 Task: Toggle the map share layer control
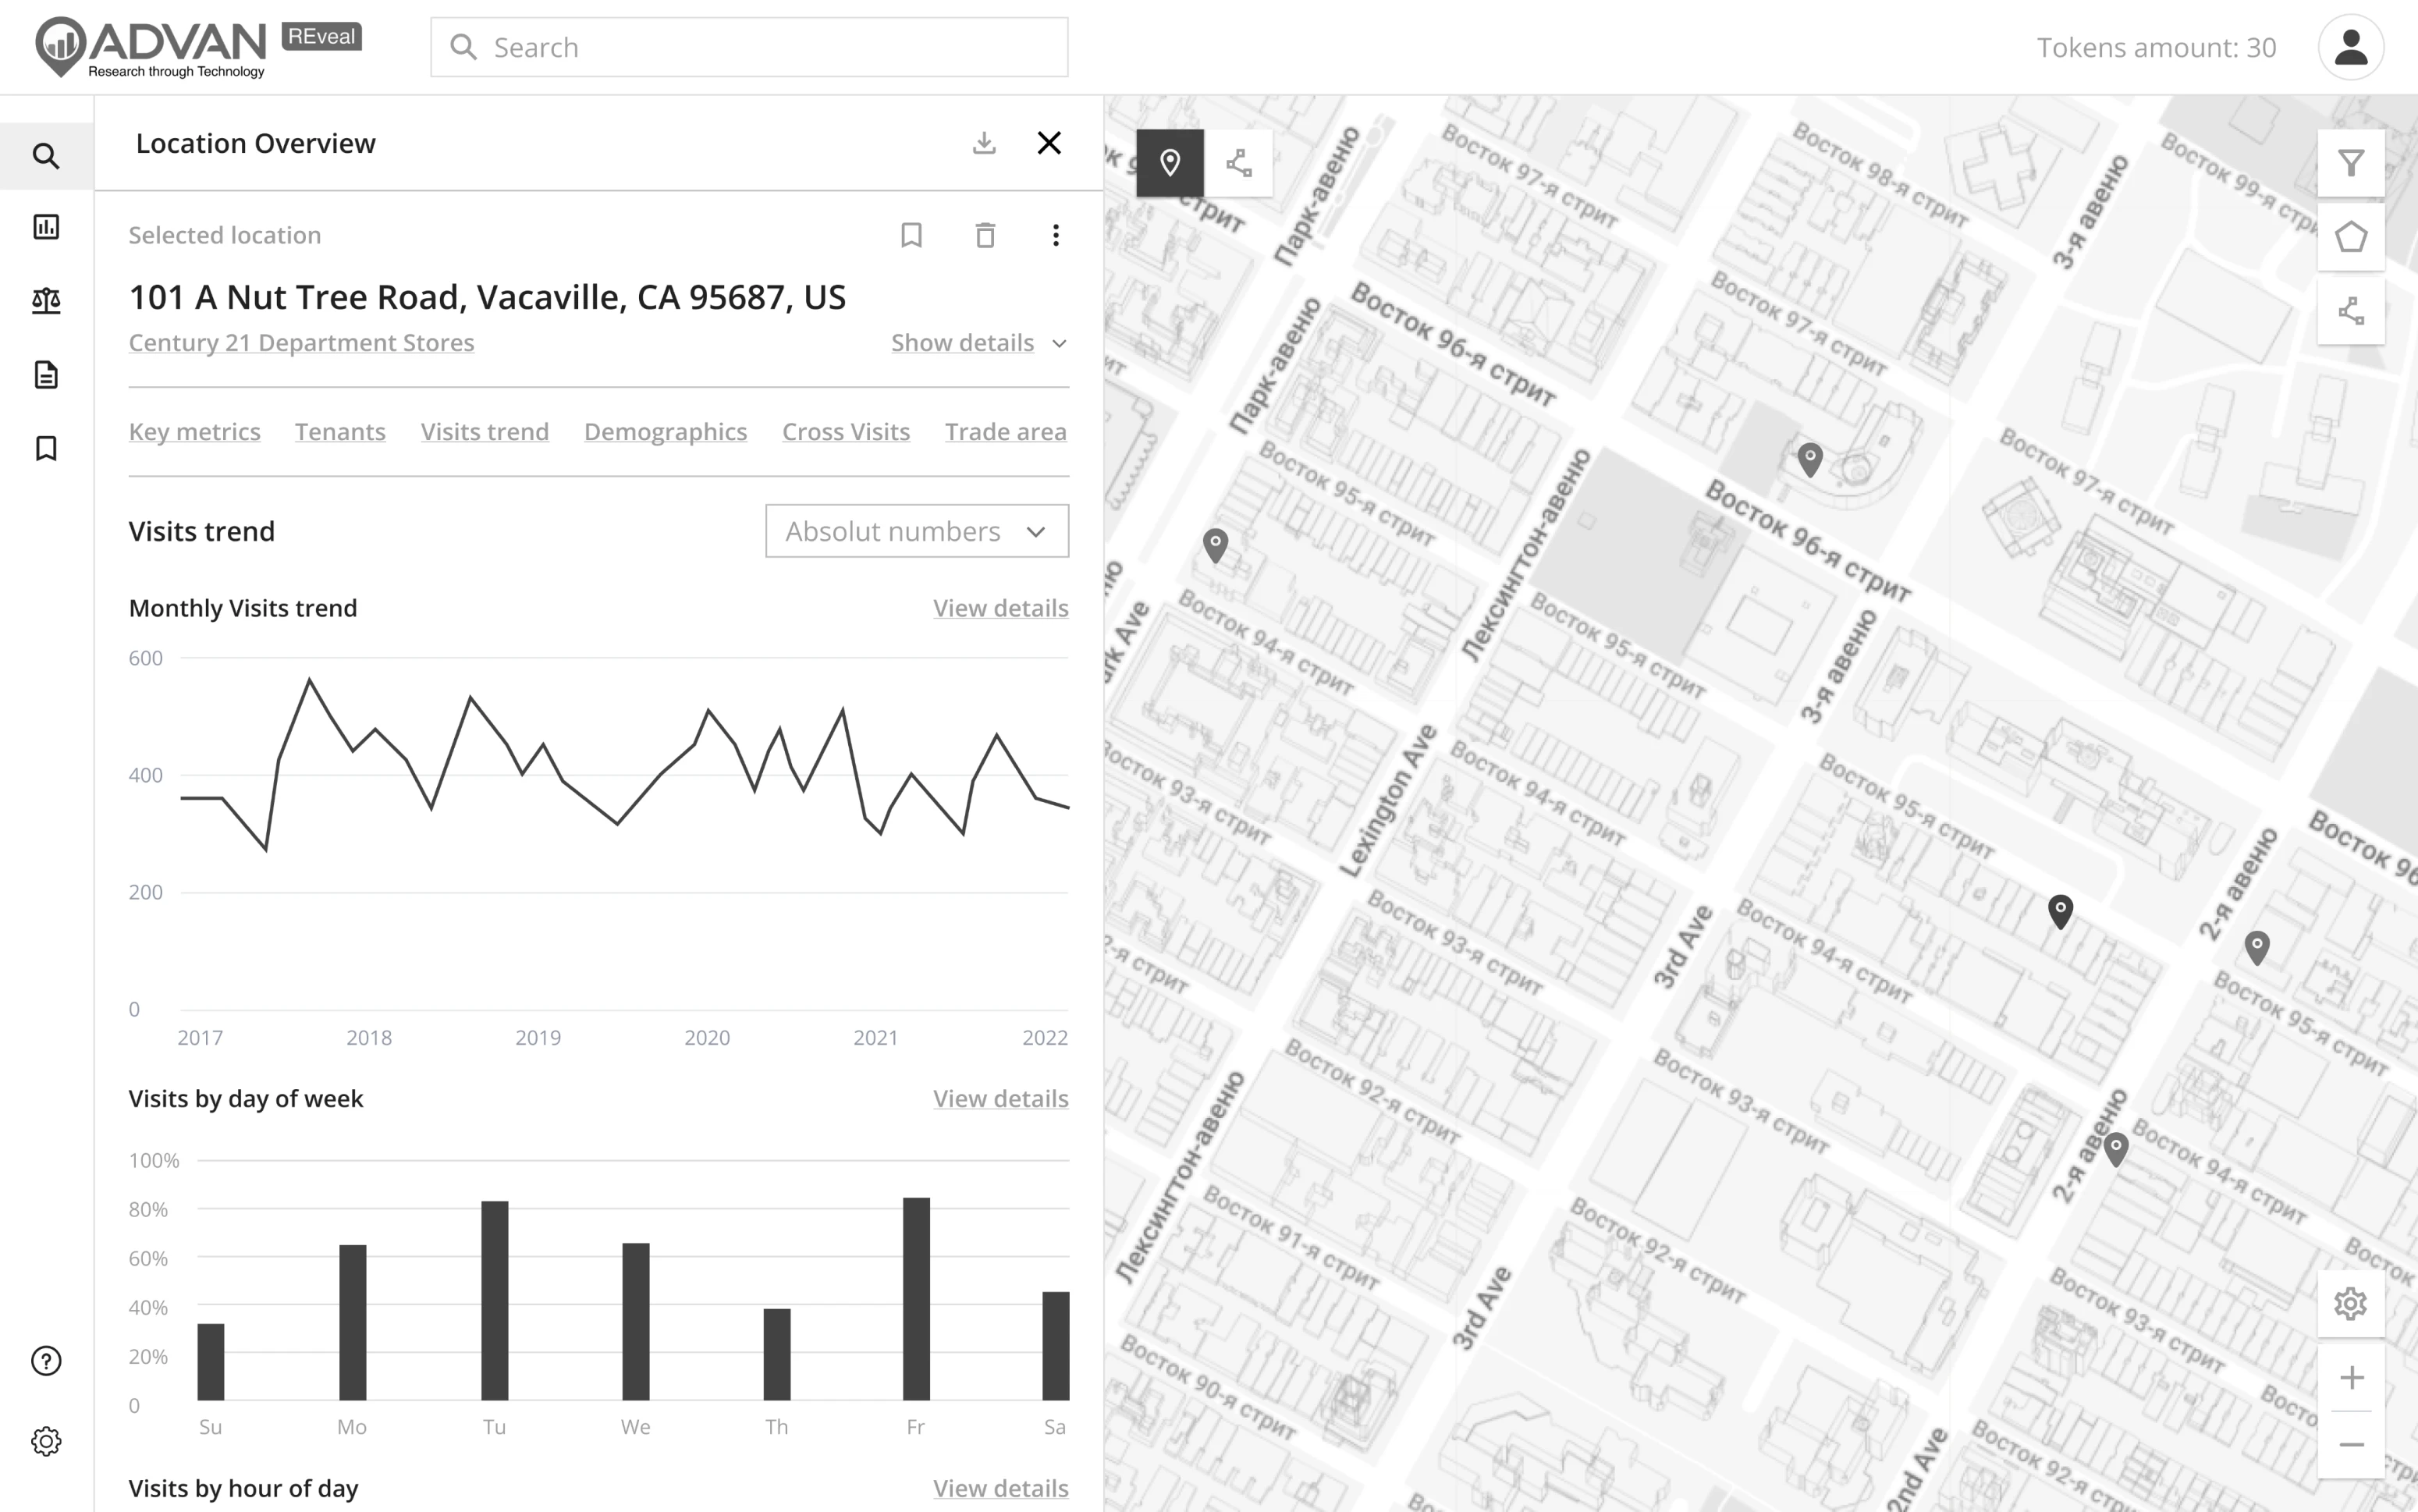(1238, 162)
